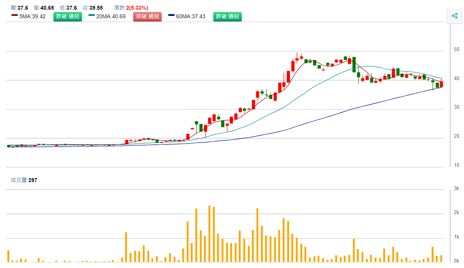Image resolution: width=464 pixels, height=268 pixels.
Task: Click the teal 20MA legend swatch
Action: 92,15
